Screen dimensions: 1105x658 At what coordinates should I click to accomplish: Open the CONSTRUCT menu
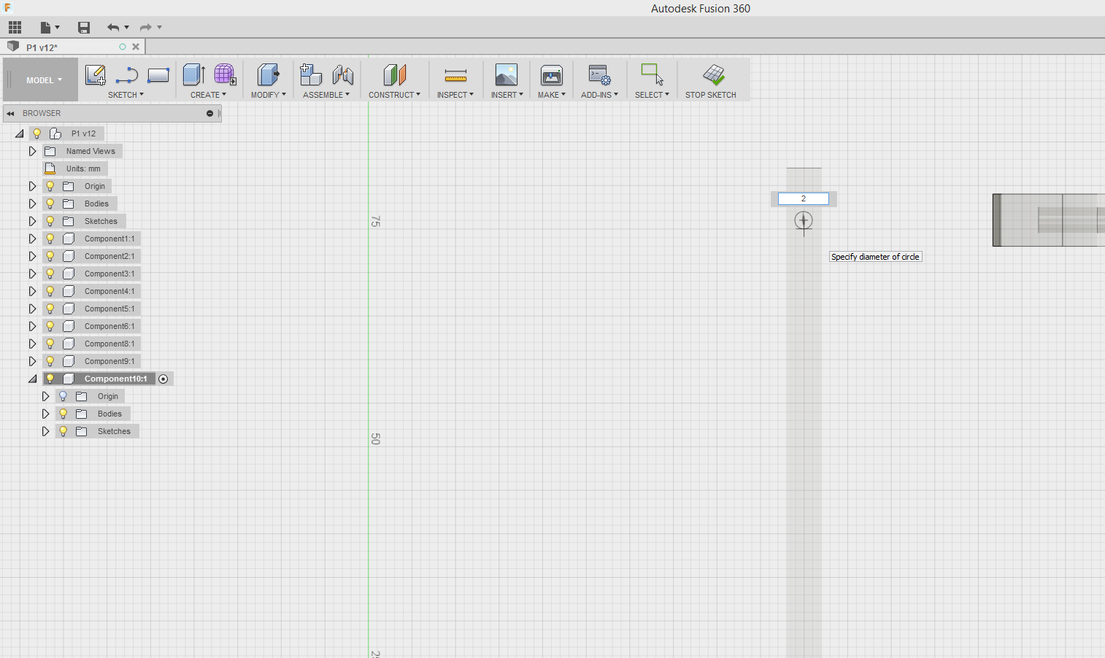click(394, 95)
